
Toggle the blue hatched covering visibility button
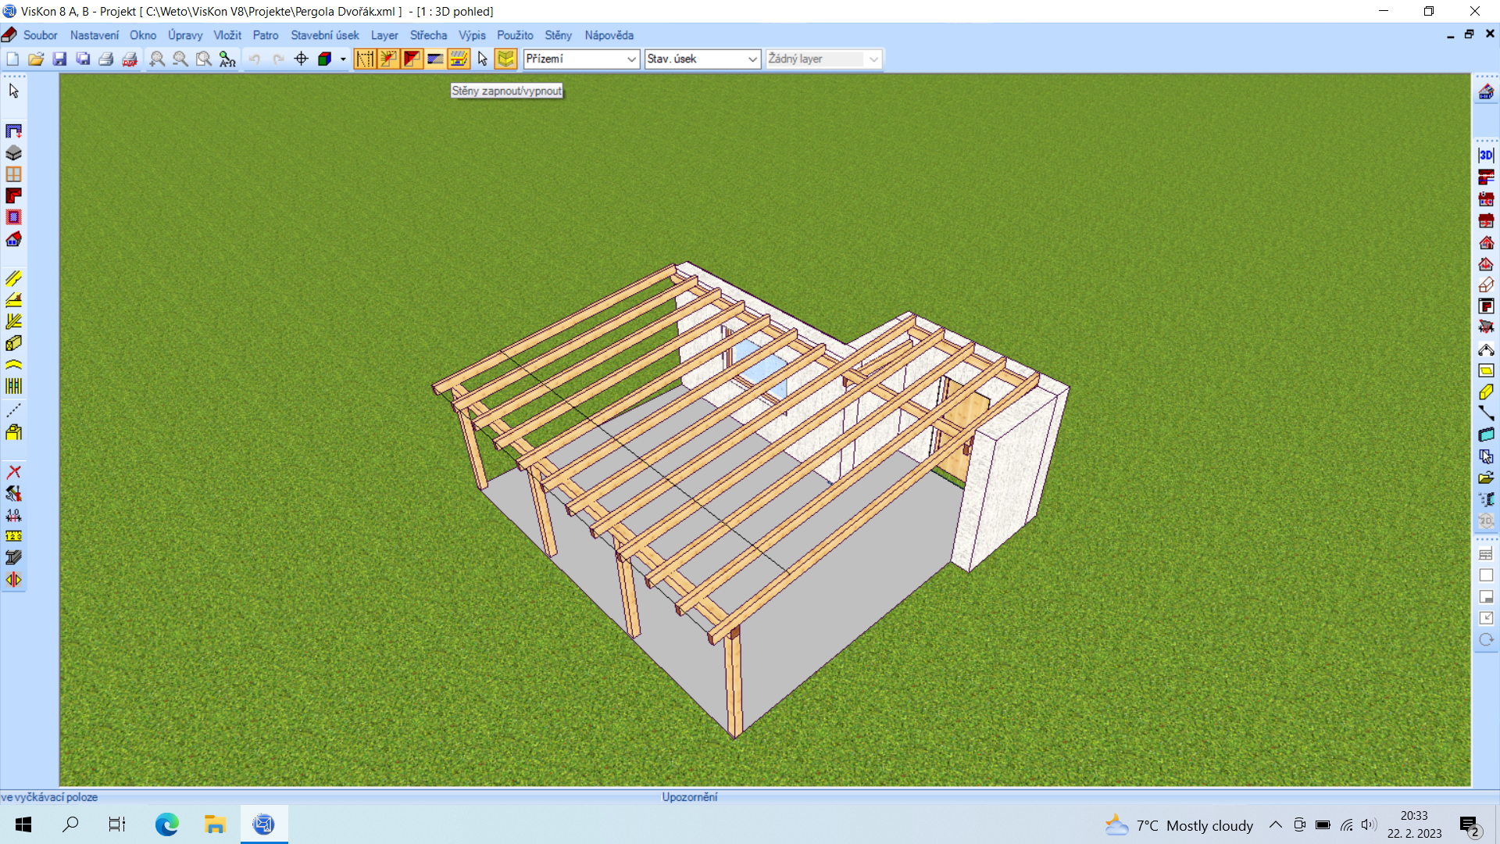435,59
